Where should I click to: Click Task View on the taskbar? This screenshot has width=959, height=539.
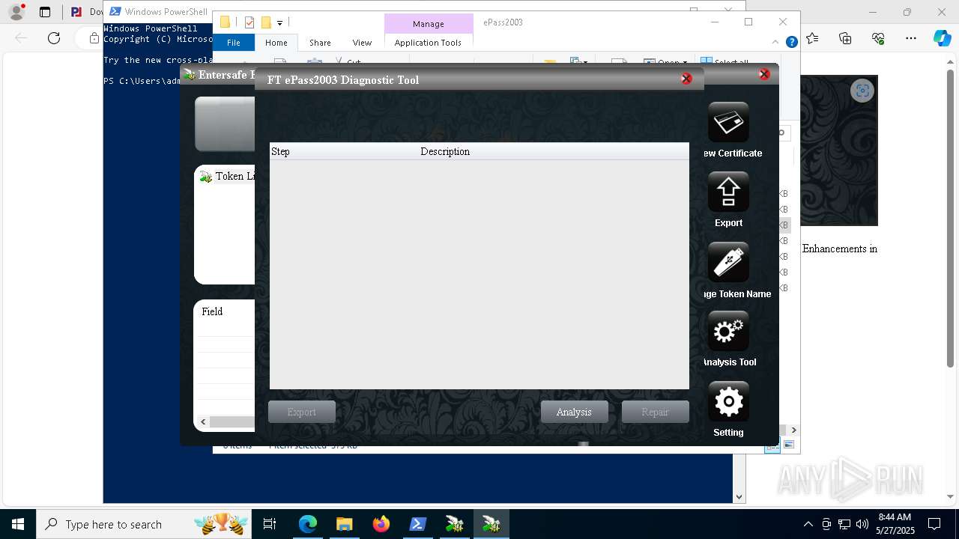click(270, 524)
